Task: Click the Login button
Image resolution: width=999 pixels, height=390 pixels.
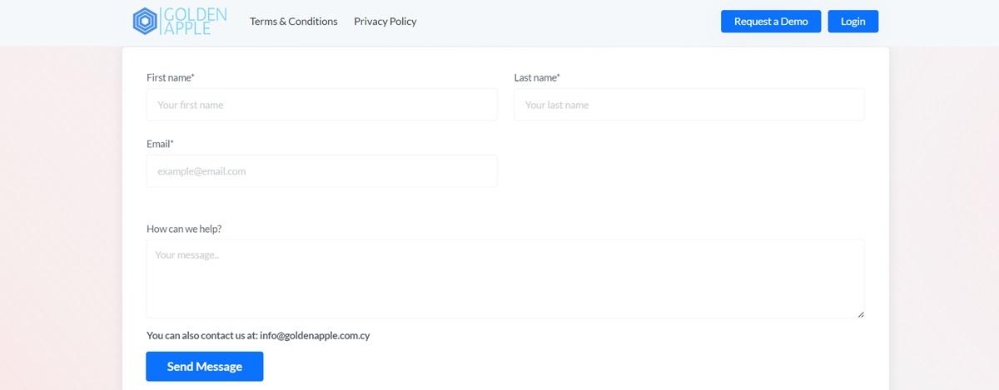Action: (852, 22)
